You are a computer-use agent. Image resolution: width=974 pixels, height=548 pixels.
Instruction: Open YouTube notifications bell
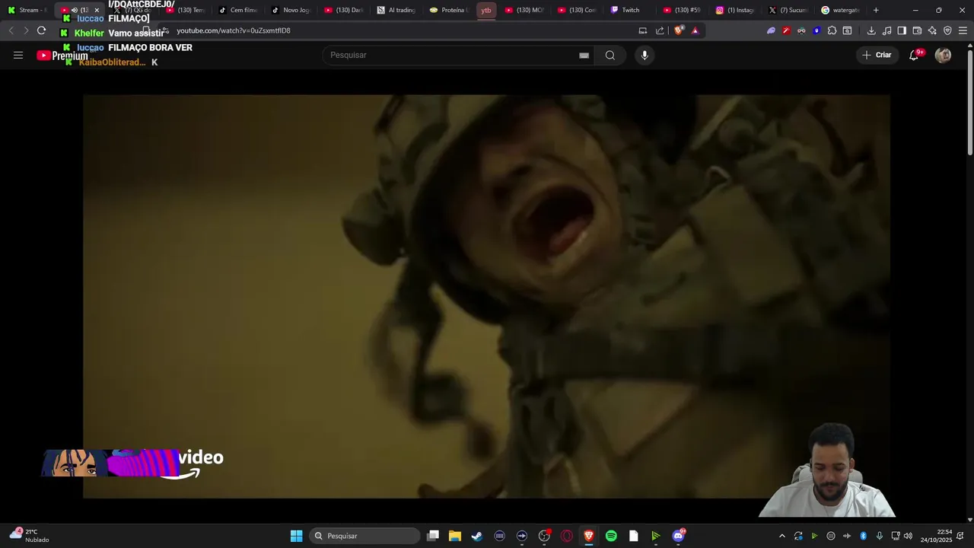(x=914, y=55)
